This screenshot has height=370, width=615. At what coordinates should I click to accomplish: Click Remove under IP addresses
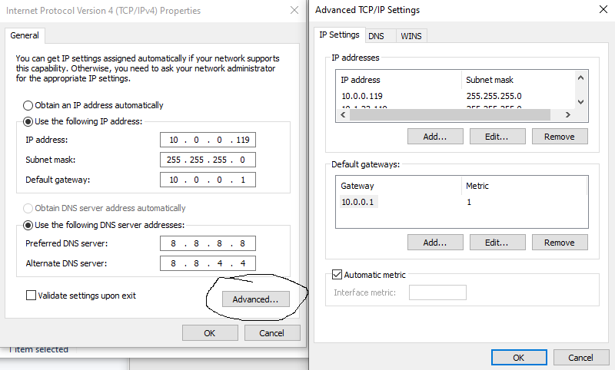click(560, 136)
